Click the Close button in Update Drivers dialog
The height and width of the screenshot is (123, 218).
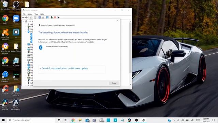[x=113, y=83]
